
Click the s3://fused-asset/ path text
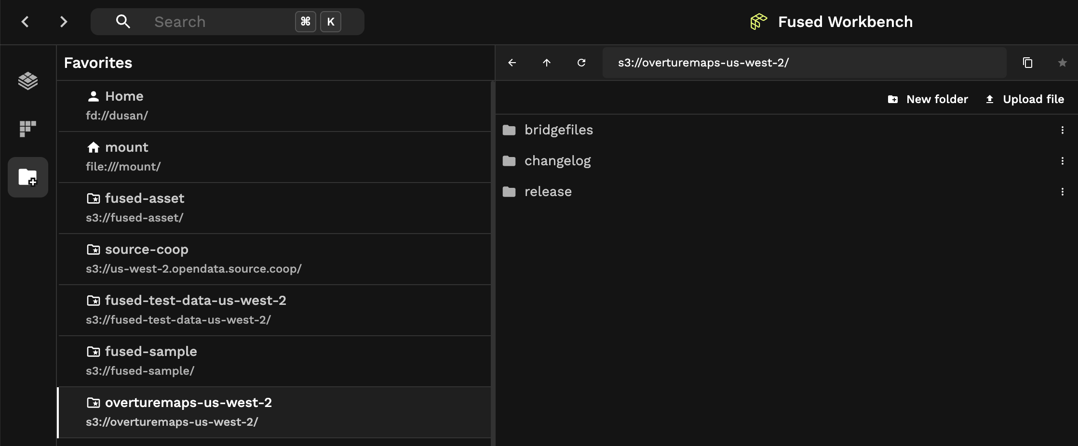135,218
